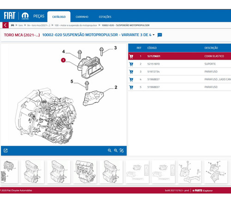Click the DESCRIÇÃO column header

(211, 48)
